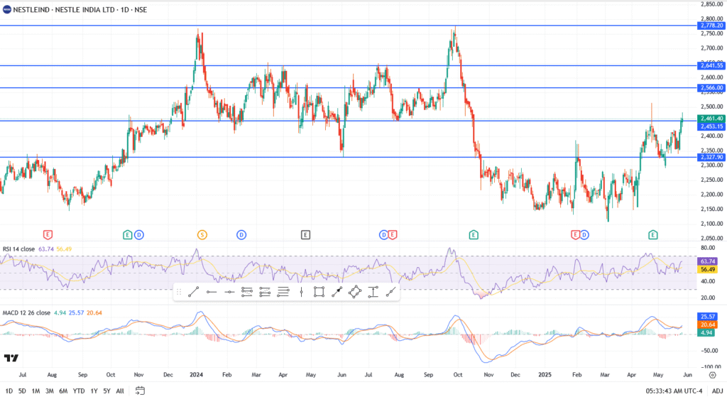Select the Horizontal Line drawing tool
This screenshot has width=727, height=397.
tap(229, 292)
